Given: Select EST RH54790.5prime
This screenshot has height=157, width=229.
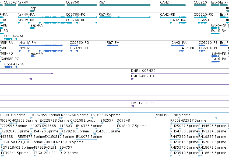Looking at the screenshot, I should coord(31,134).
